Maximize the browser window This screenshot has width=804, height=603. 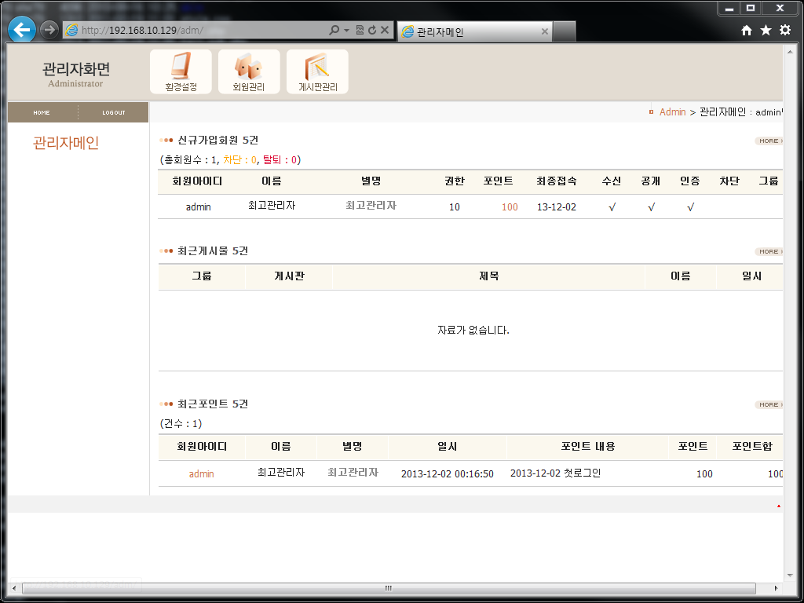751,8
